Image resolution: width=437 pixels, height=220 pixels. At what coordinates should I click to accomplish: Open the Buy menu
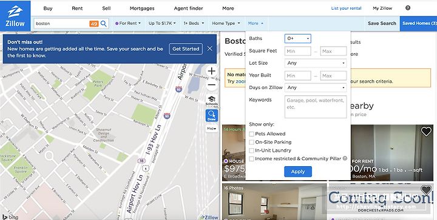pyautogui.click(x=48, y=8)
